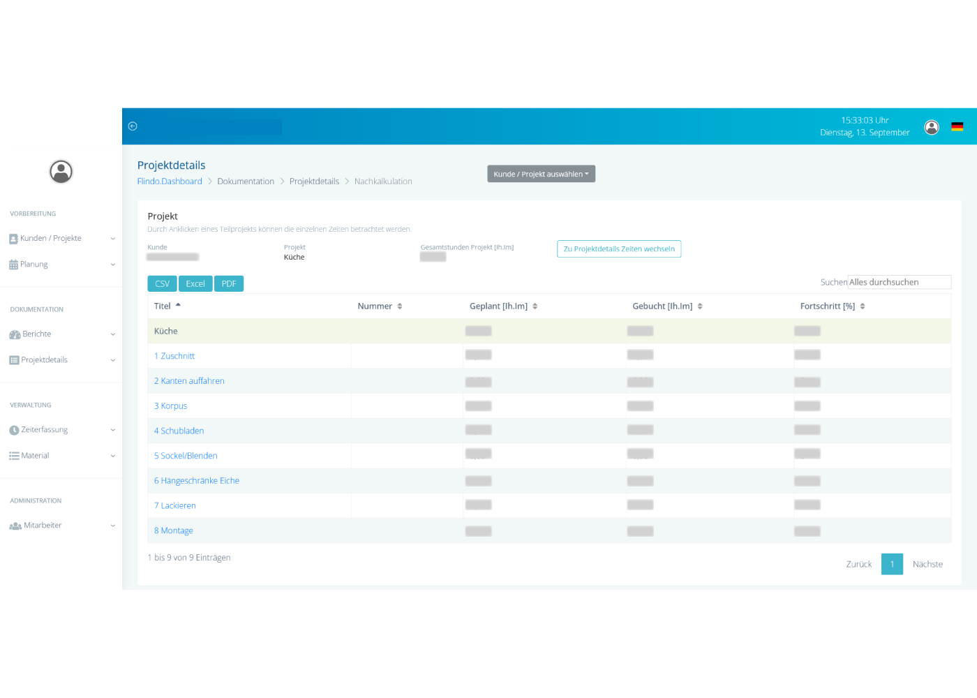977x698 pixels.
Task: Expand Mitarbeiter chevron in sidebar
Action: tap(113, 526)
